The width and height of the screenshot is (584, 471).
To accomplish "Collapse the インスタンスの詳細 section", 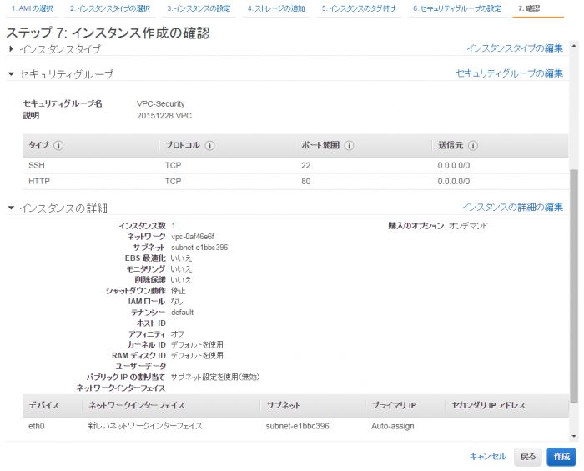I will 11,208.
